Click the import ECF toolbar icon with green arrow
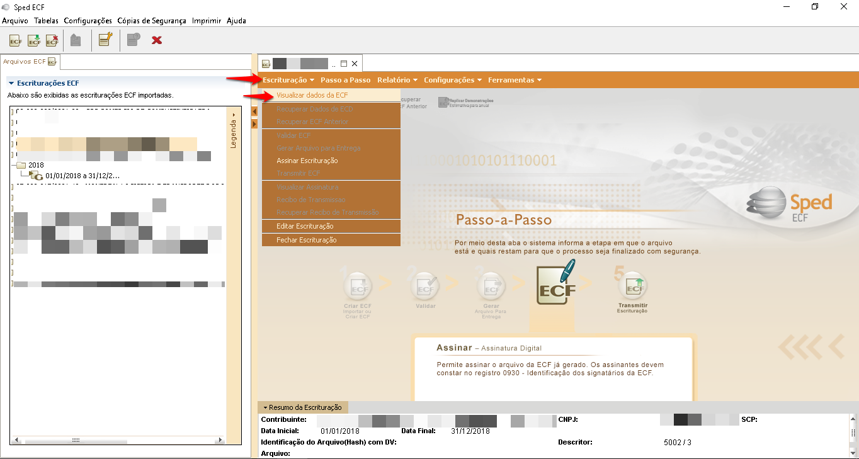The height and width of the screenshot is (459, 859). [34, 40]
